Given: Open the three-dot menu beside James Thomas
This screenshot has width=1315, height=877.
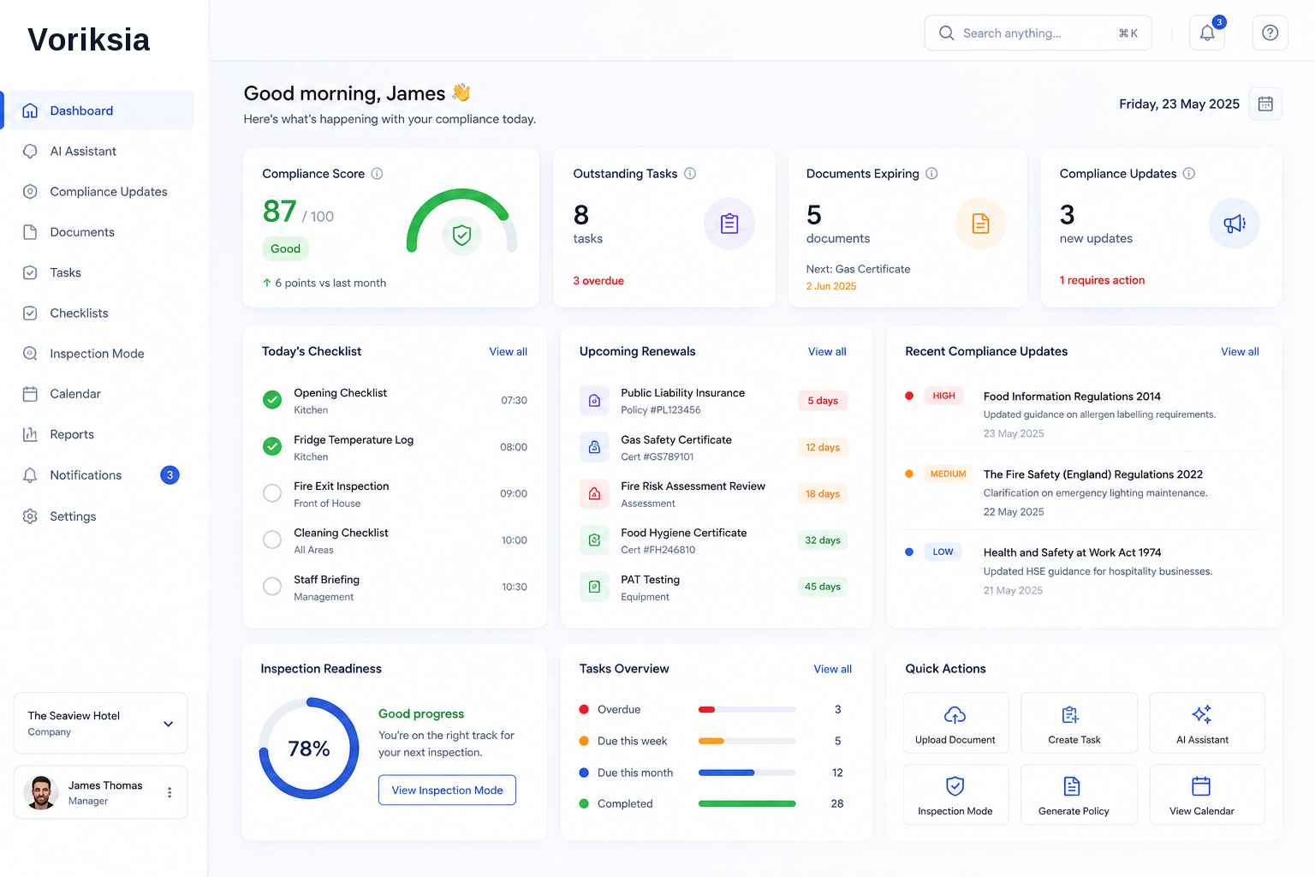Looking at the screenshot, I should [x=170, y=792].
